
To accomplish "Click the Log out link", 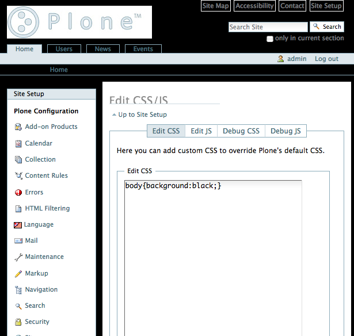I will coord(326,59).
